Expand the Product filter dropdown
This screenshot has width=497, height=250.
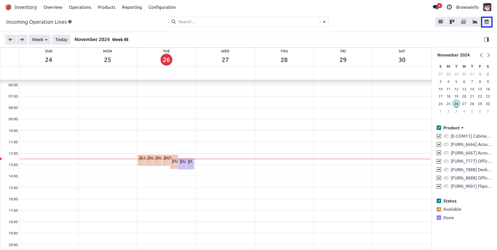click(x=462, y=128)
